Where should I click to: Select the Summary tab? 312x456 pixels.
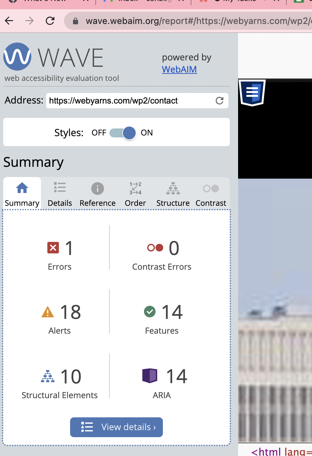coord(22,193)
